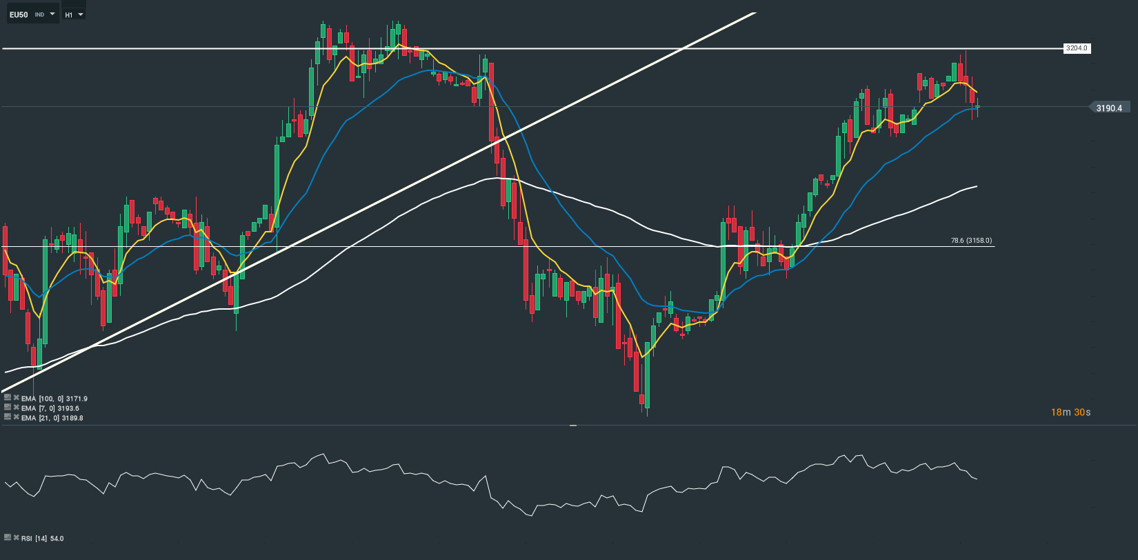Open settings icon for RSI 14 indicator

point(8,537)
